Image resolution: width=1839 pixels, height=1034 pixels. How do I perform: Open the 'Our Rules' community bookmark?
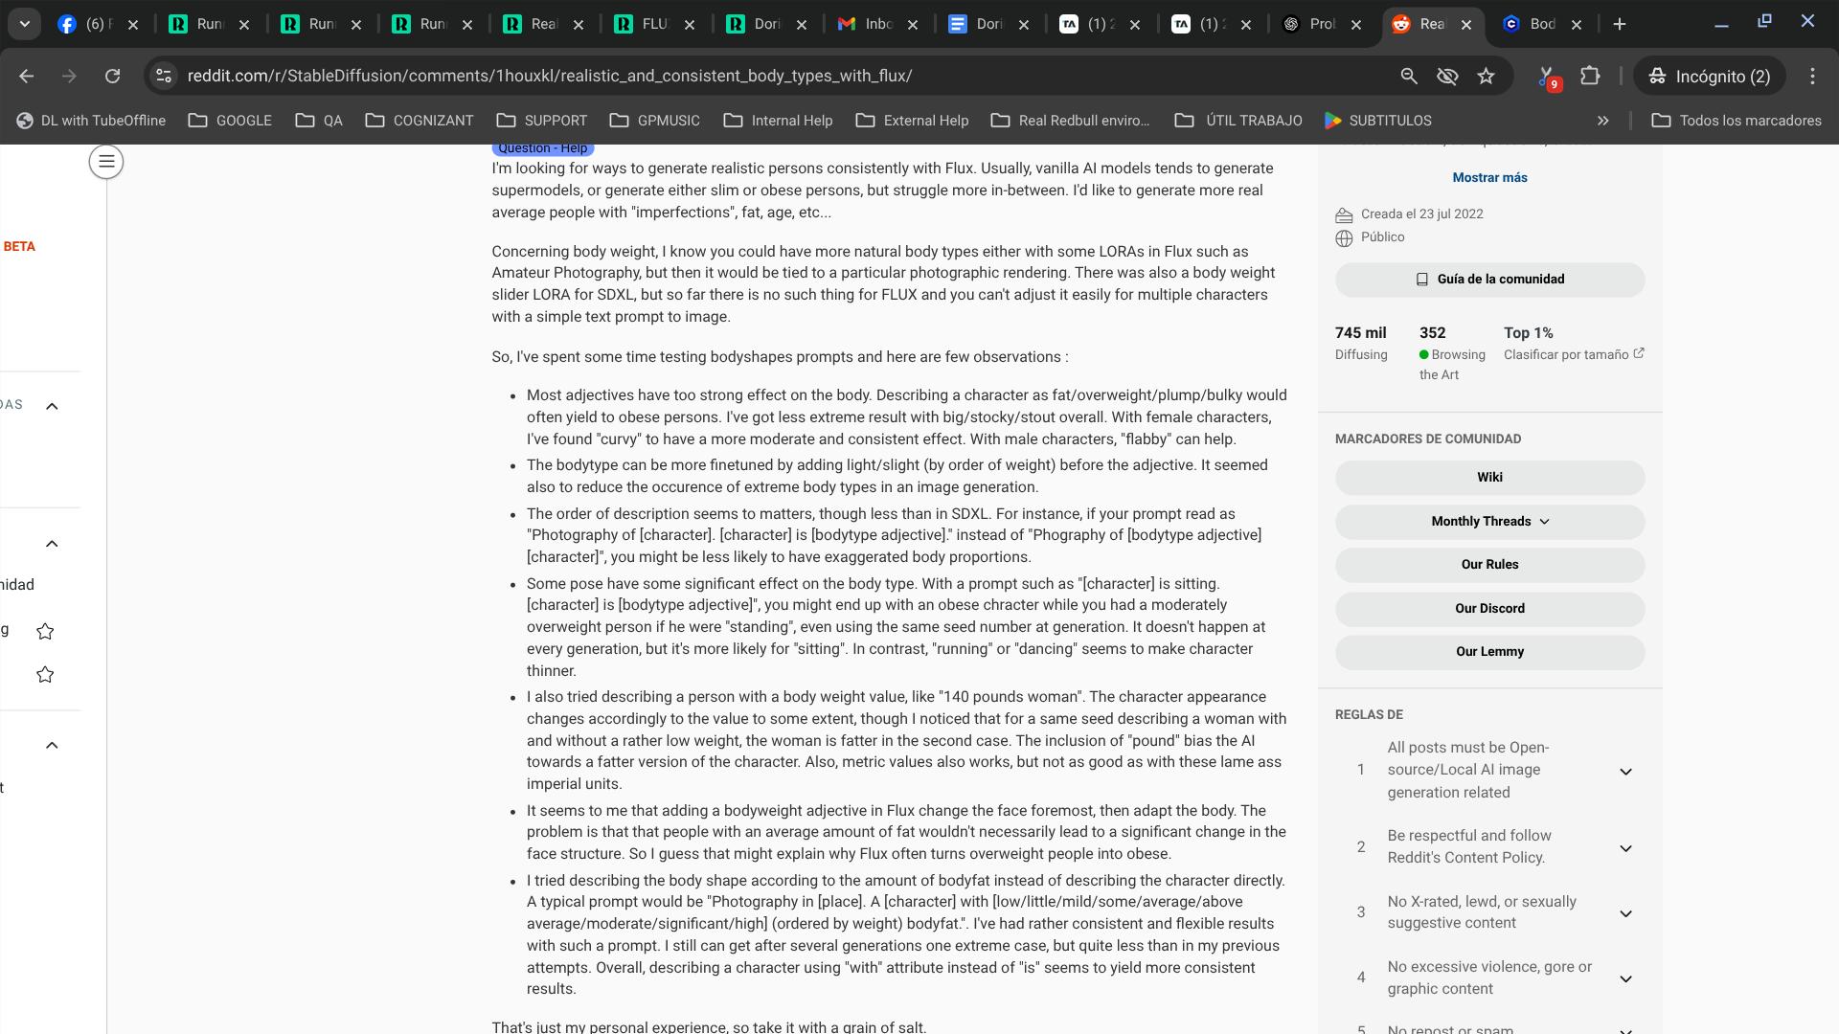1489,565
